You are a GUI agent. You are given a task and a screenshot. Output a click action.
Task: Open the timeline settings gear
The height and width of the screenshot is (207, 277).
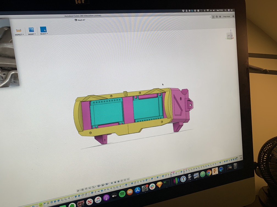coord(241,158)
